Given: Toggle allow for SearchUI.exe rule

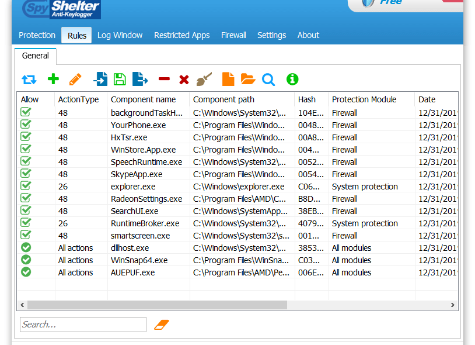Looking at the screenshot, I should click(x=26, y=211).
